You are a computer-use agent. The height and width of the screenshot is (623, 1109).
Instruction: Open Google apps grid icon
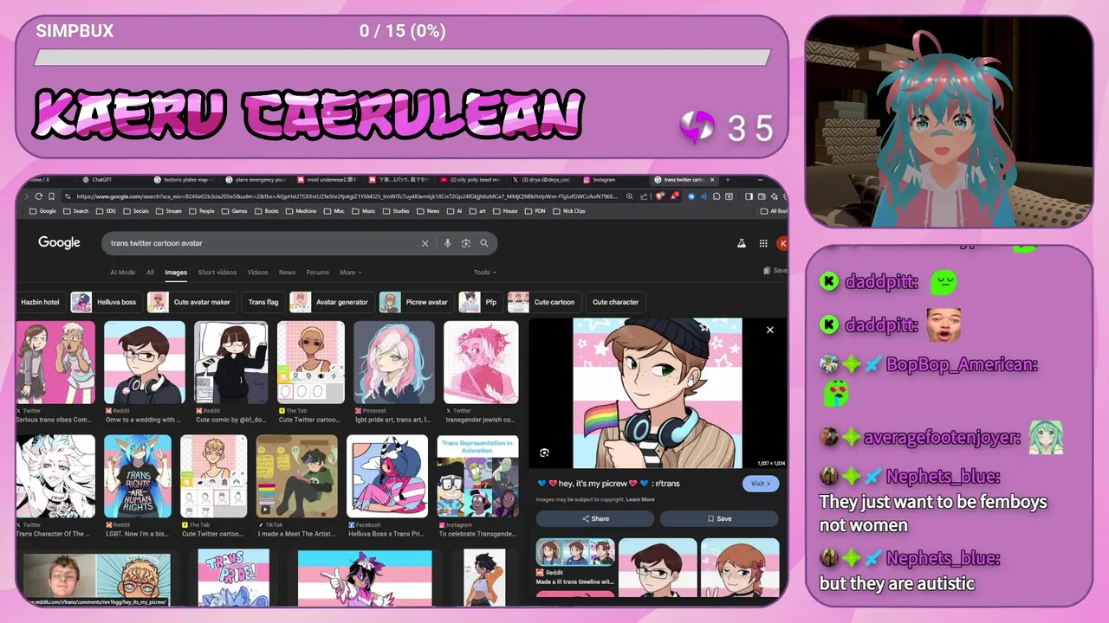click(x=763, y=244)
